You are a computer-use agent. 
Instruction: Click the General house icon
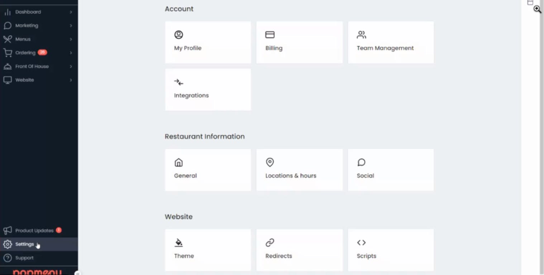178,163
